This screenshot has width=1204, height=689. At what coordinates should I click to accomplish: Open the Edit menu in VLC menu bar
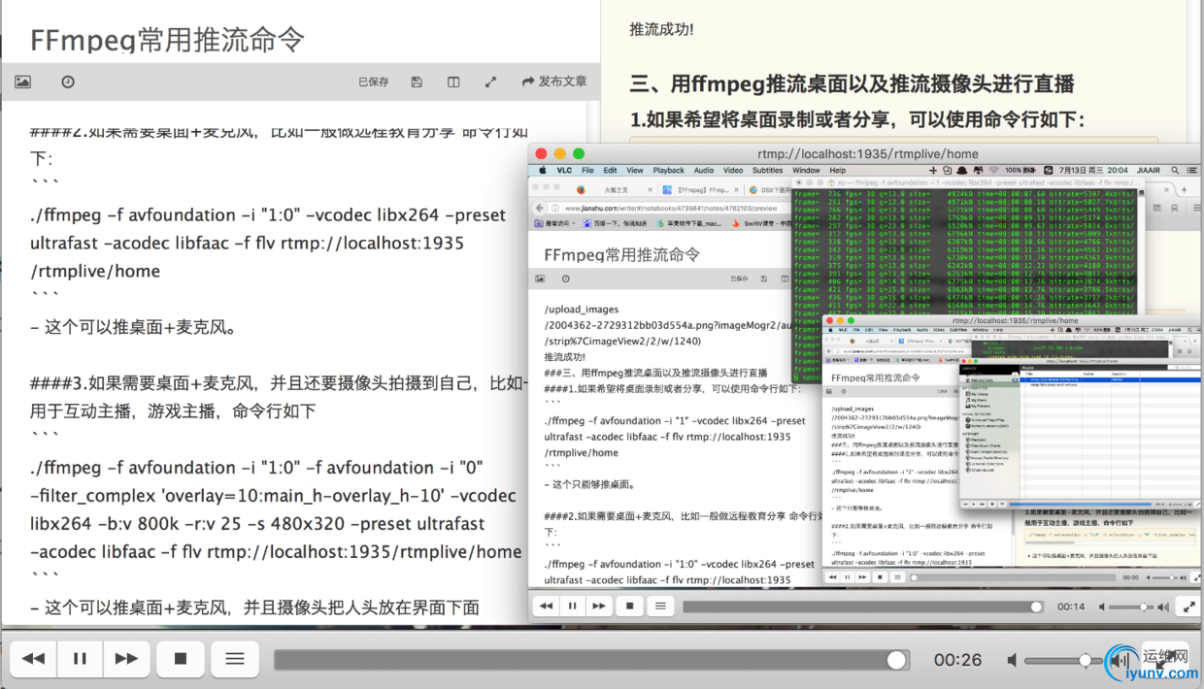click(x=610, y=170)
